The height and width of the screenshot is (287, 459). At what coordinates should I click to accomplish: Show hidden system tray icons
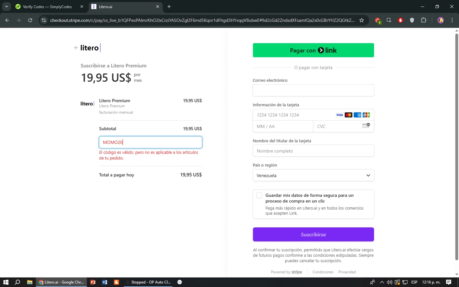click(x=382, y=282)
